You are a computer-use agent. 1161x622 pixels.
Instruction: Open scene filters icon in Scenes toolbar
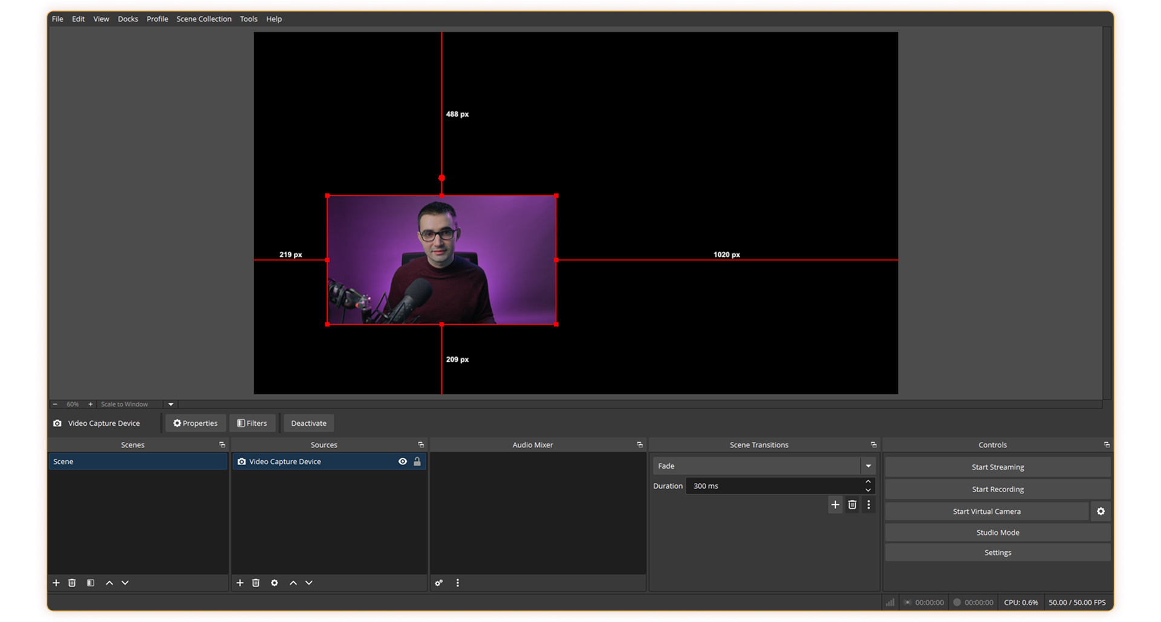(90, 583)
